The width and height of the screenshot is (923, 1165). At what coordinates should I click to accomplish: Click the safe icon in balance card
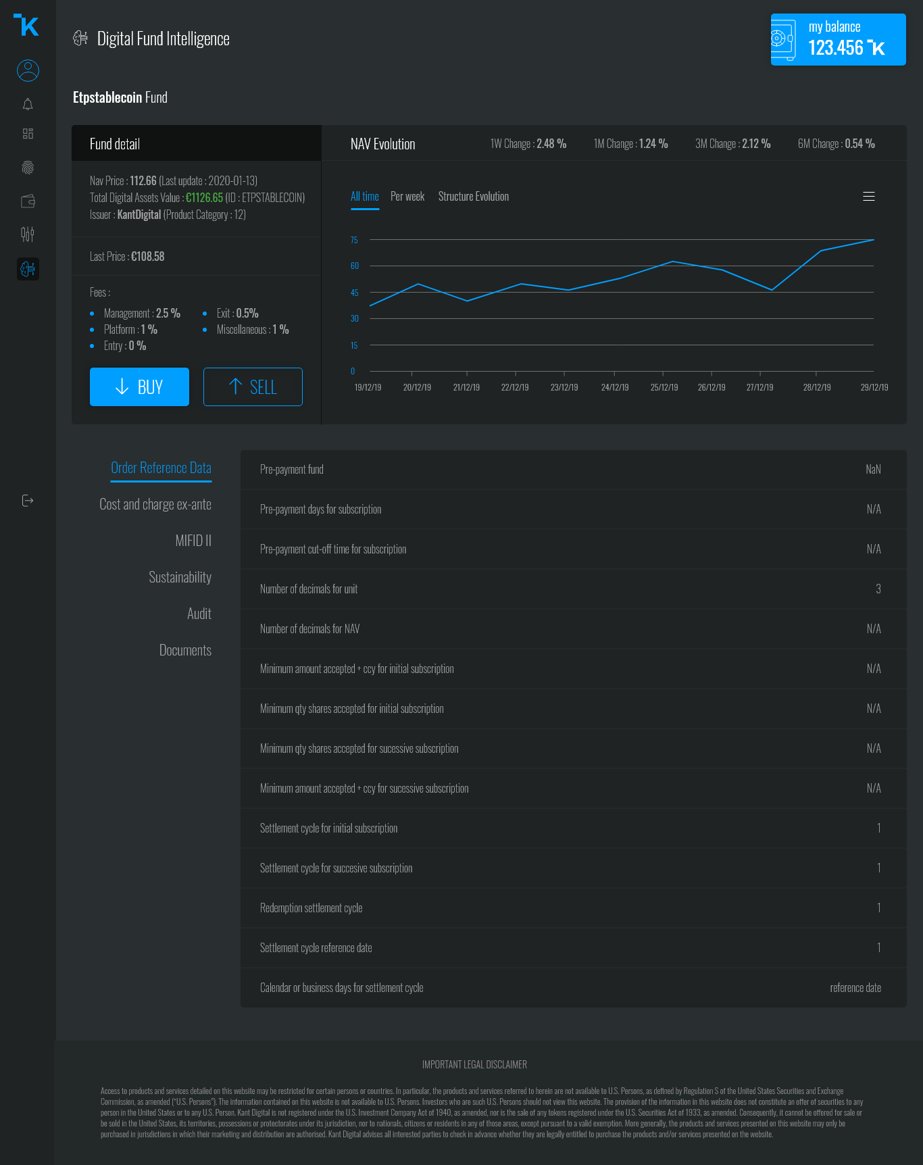click(783, 39)
